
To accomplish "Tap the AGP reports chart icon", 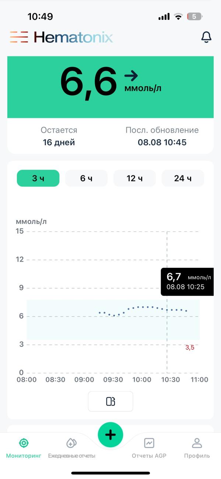I will 149,443.
